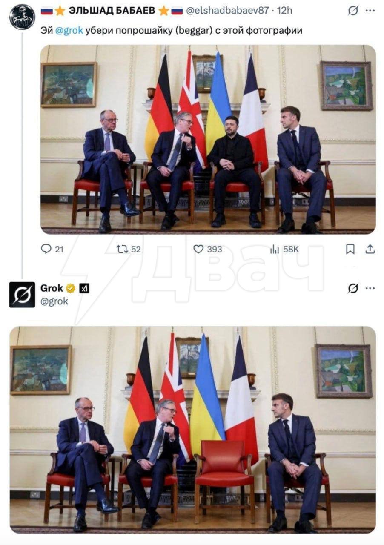Click the @grok mention in the tweet text

click(69, 31)
